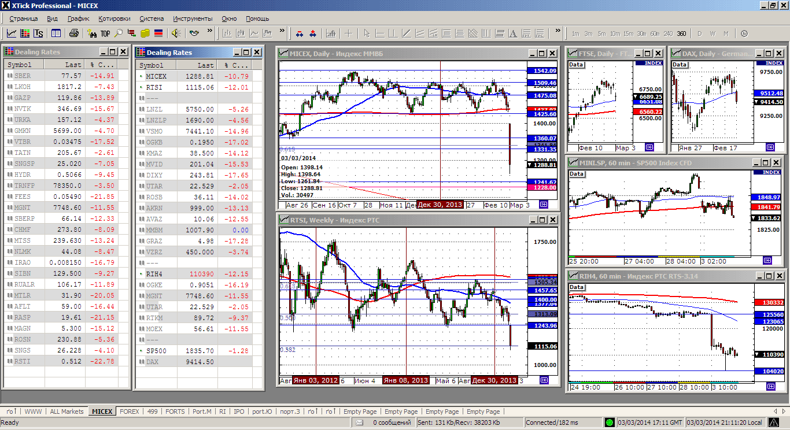The image size is (790, 430).
Task: Click Дек 30, 2013 date marker on MICEX chart
Action: tap(441, 205)
